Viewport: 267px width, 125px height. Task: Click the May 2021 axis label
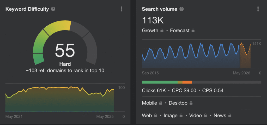tap(14, 117)
